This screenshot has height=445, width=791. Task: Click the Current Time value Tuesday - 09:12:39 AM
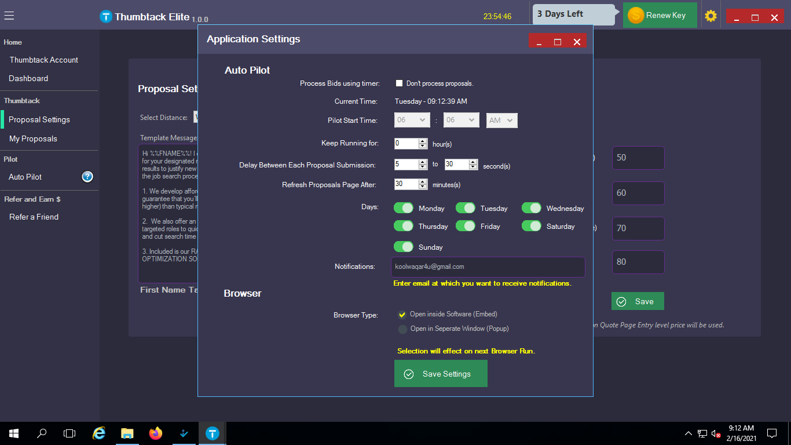[x=431, y=101]
